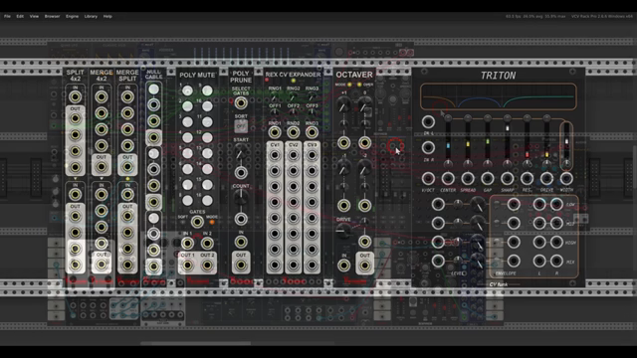The image size is (637, 358).
Task: Click the Triton MIX R output jack
Action: 556,261
